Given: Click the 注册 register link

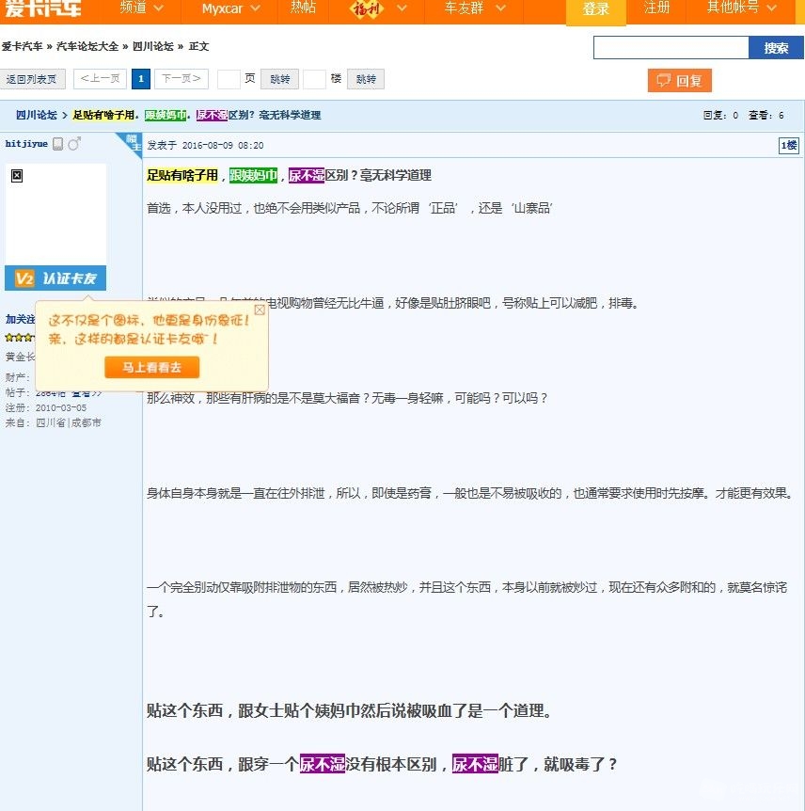Looking at the screenshot, I should click(x=656, y=8).
